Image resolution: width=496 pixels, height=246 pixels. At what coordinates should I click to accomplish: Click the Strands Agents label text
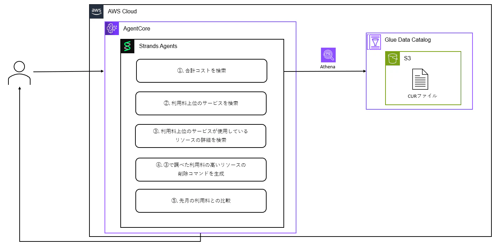[x=158, y=46]
